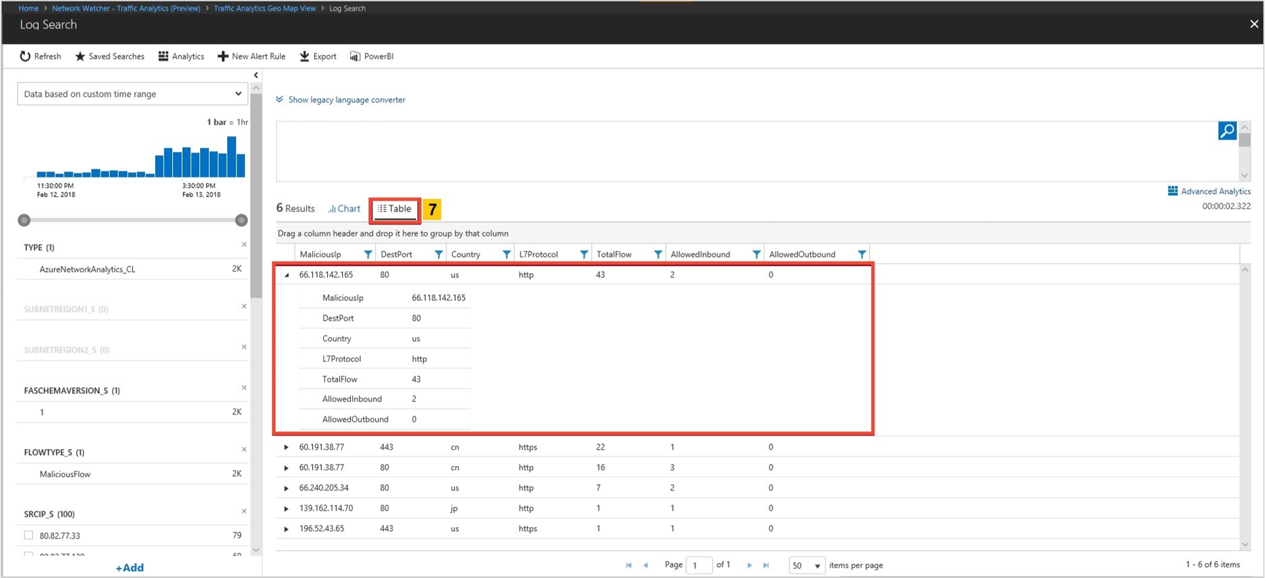Click the left pane scrollbar down arrow
The width and height of the screenshot is (1265, 578).
(x=256, y=550)
